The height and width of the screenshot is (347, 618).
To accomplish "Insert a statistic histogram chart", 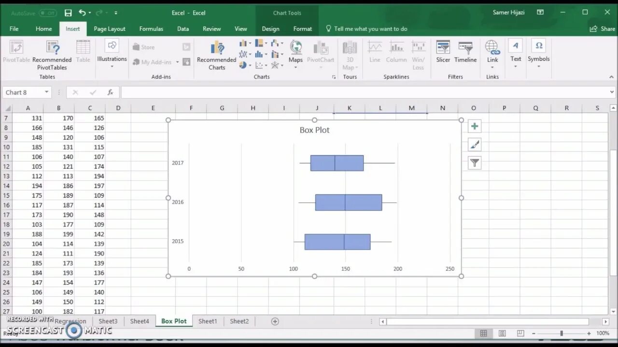I will click(x=261, y=54).
